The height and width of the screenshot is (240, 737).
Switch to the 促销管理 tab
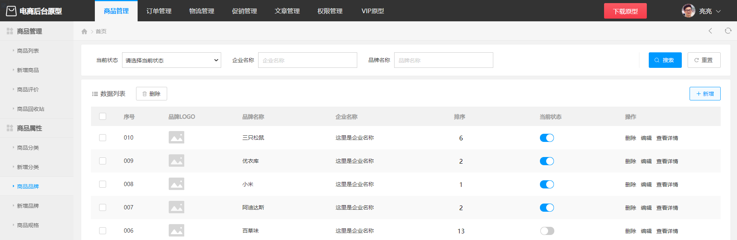[x=245, y=11]
